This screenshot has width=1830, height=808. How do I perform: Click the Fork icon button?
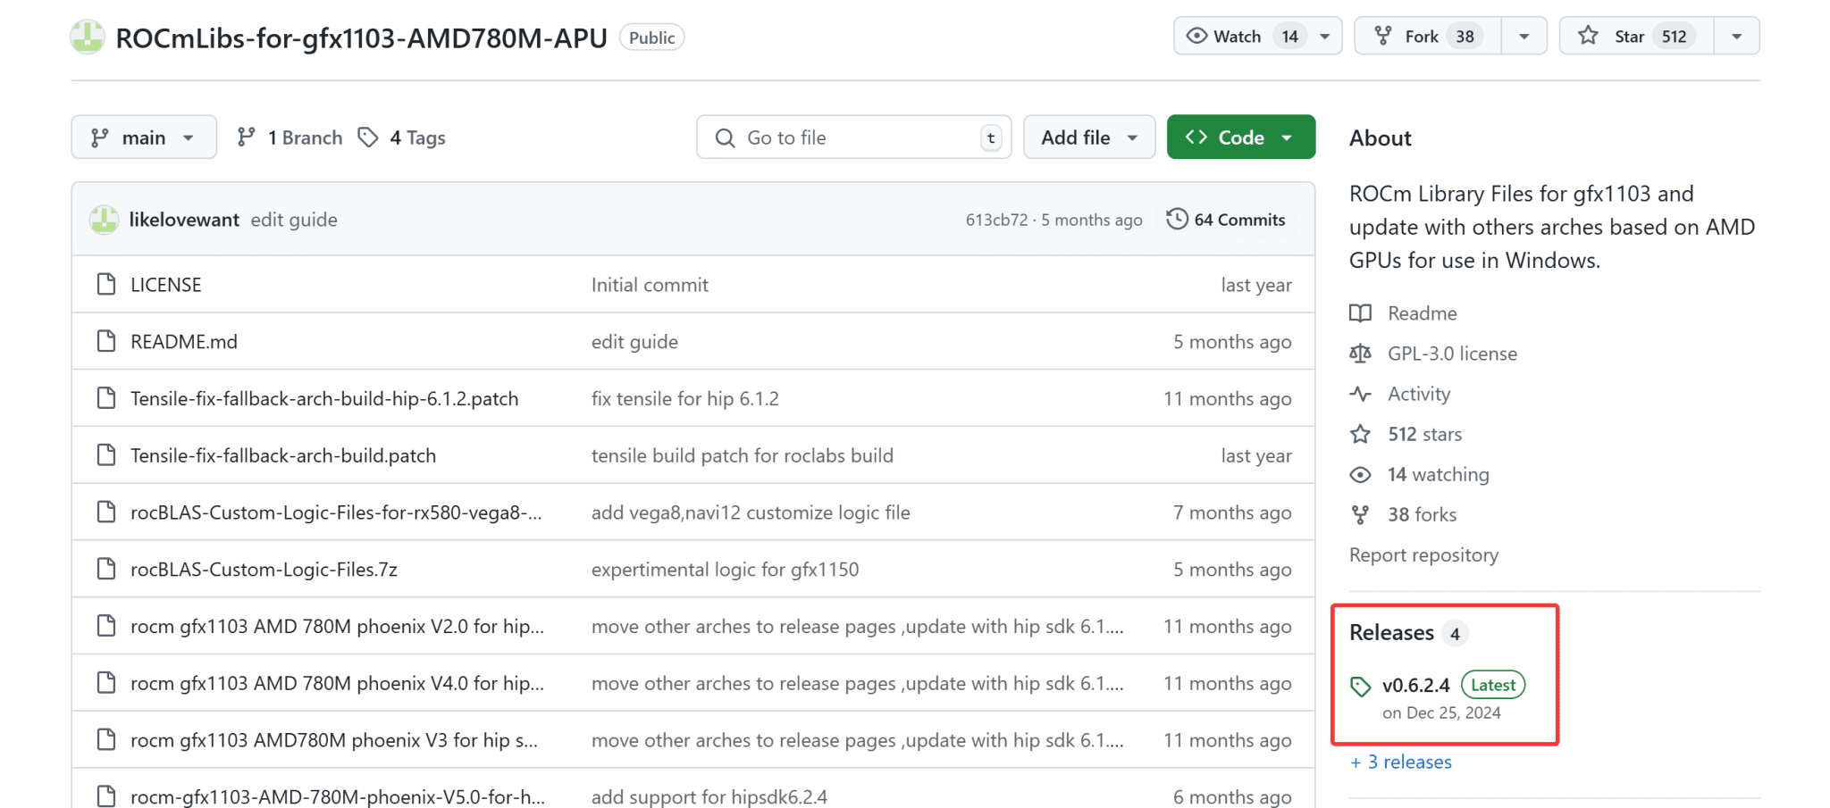click(1383, 36)
